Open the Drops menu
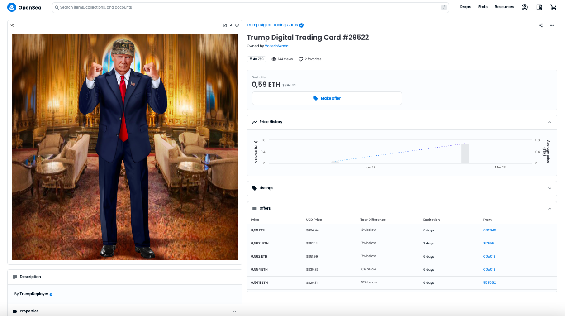 coord(465,7)
